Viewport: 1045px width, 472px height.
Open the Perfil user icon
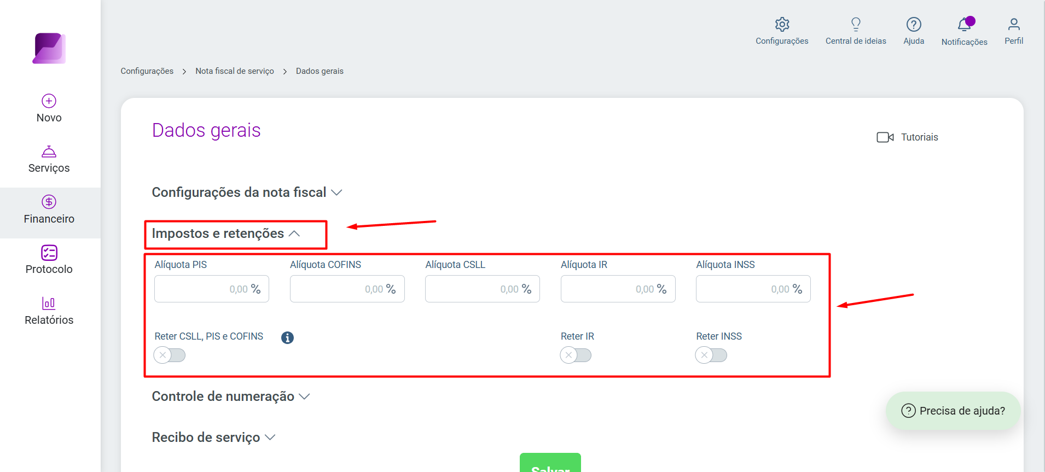(x=1014, y=24)
